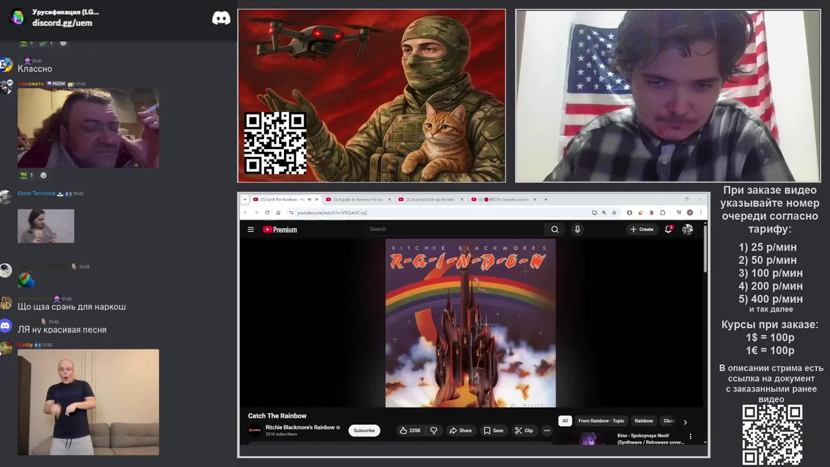Open YouTube notifications bell

pyautogui.click(x=668, y=229)
